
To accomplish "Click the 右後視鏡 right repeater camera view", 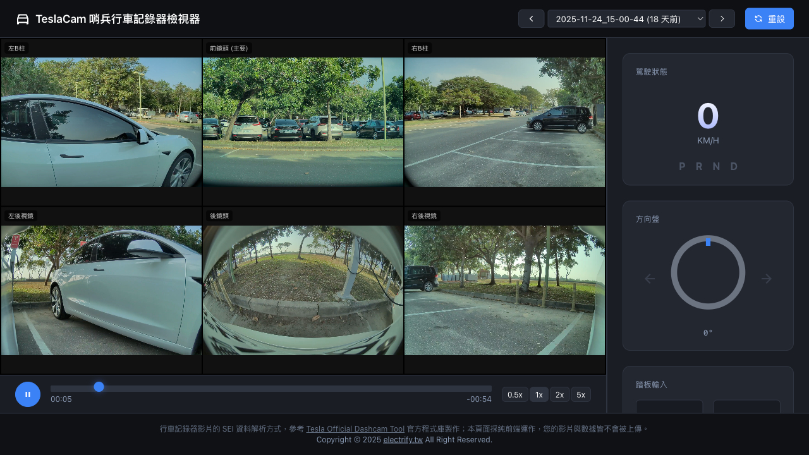I will pyautogui.click(x=504, y=290).
